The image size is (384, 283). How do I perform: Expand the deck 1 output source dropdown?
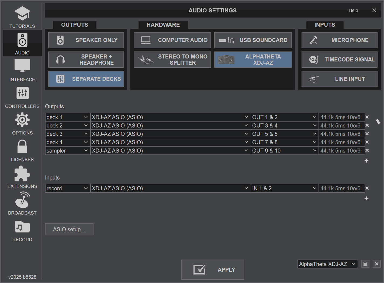[x=67, y=117]
